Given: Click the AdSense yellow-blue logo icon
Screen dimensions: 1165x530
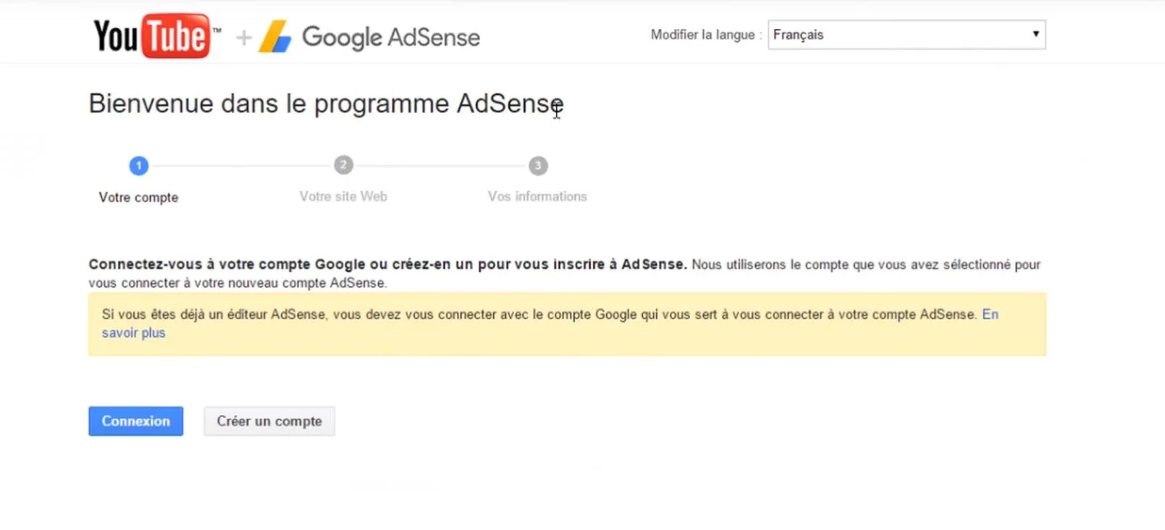Looking at the screenshot, I should [x=275, y=37].
